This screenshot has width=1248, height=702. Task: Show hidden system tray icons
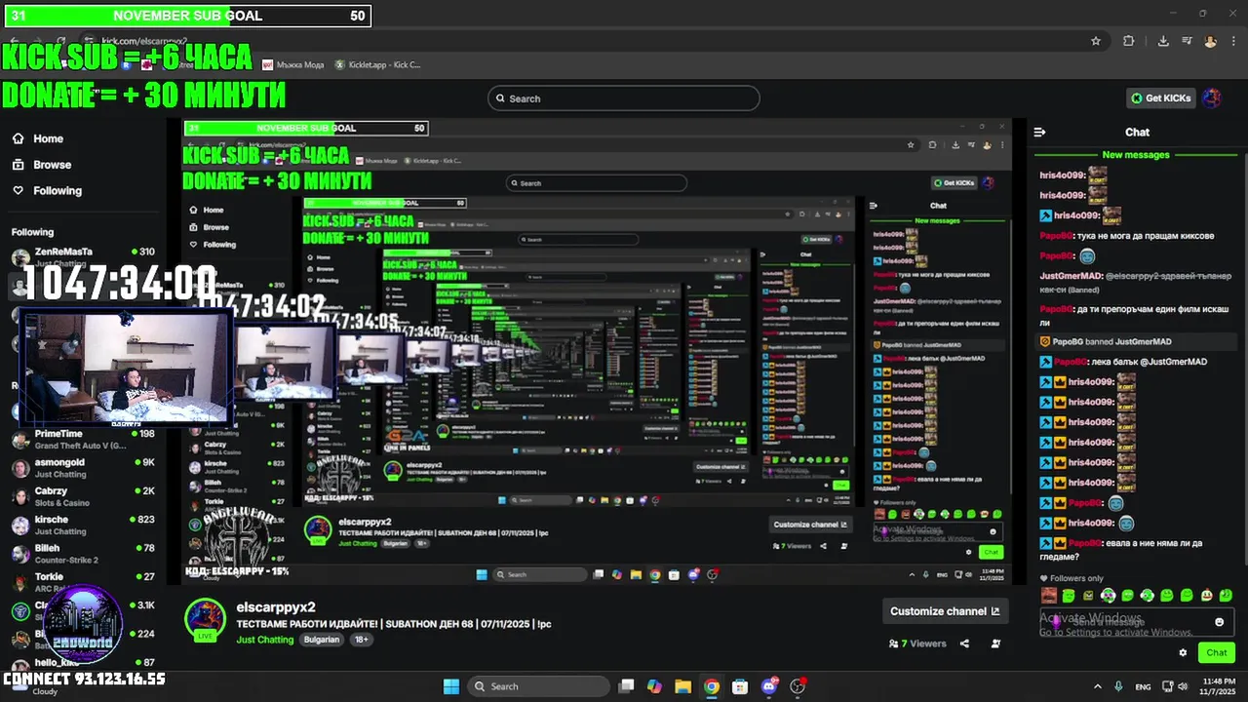point(1098,686)
